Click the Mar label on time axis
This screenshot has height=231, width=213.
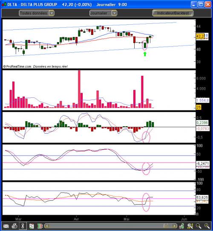click(18, 219)
